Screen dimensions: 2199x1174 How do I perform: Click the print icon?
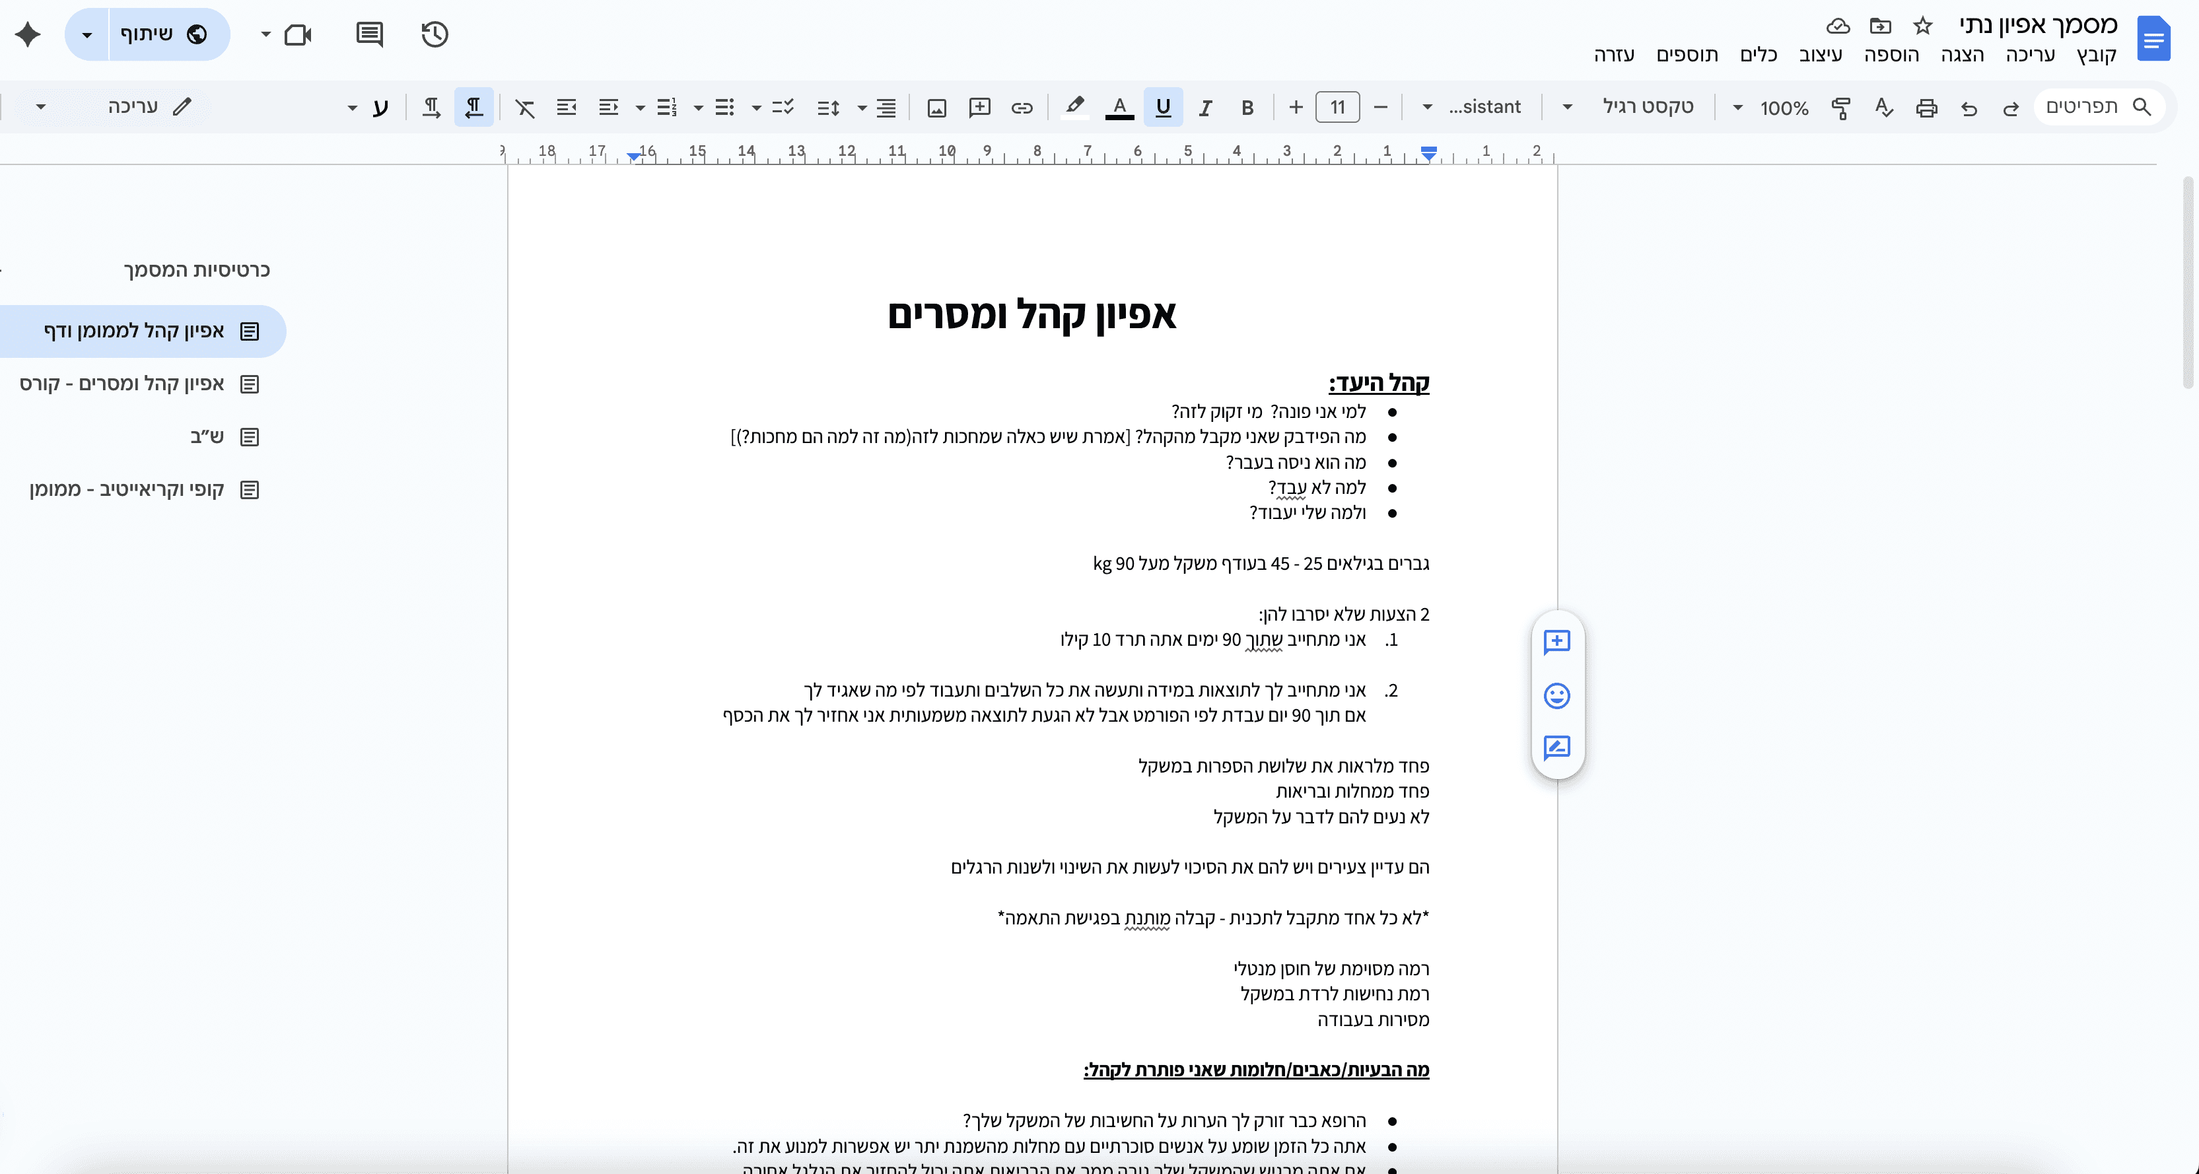(1926, 108)
